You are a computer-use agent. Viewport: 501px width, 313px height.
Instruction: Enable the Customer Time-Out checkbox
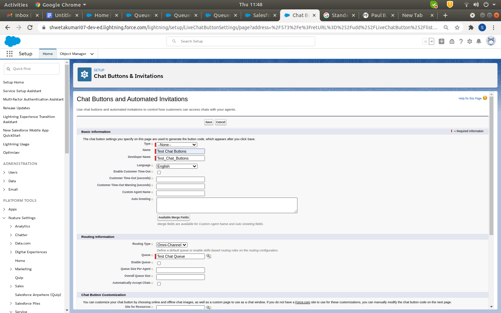[159, 172]
